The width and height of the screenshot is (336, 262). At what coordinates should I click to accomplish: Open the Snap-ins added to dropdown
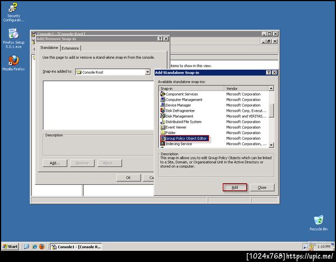147,72
